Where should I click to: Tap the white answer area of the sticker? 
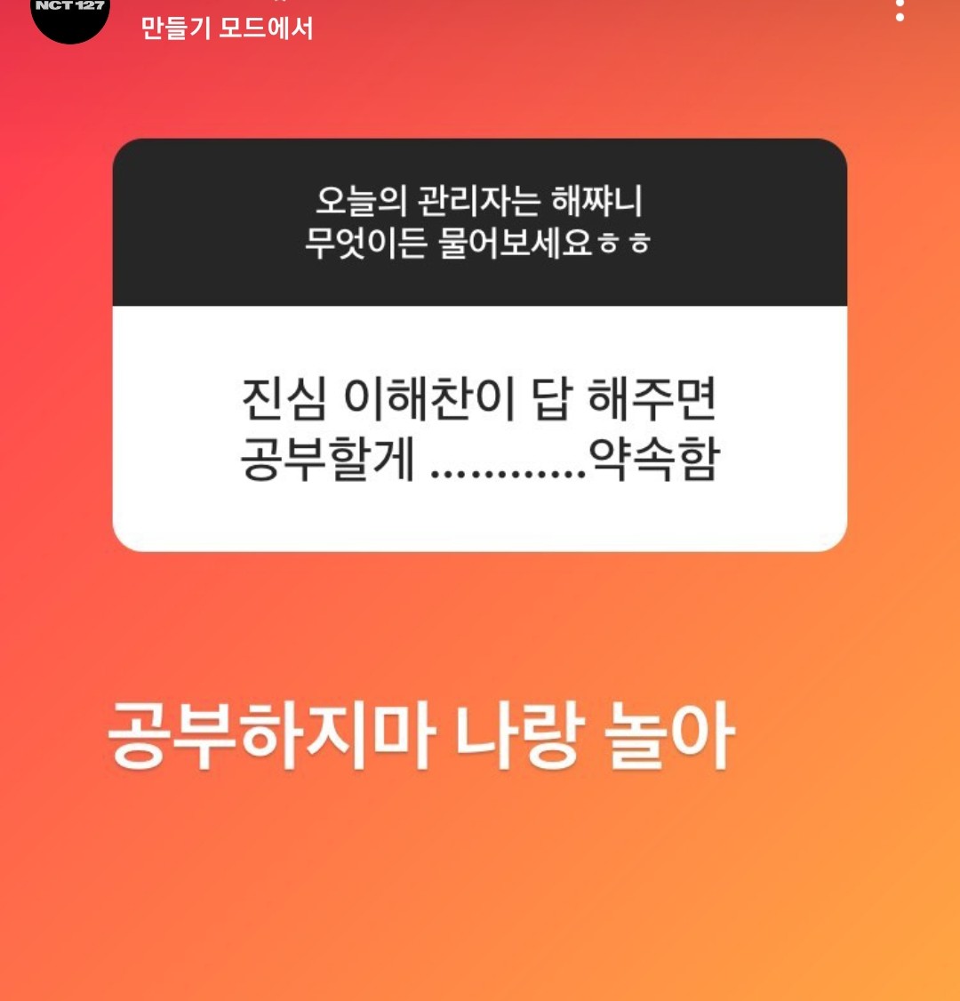pos(480,428)
